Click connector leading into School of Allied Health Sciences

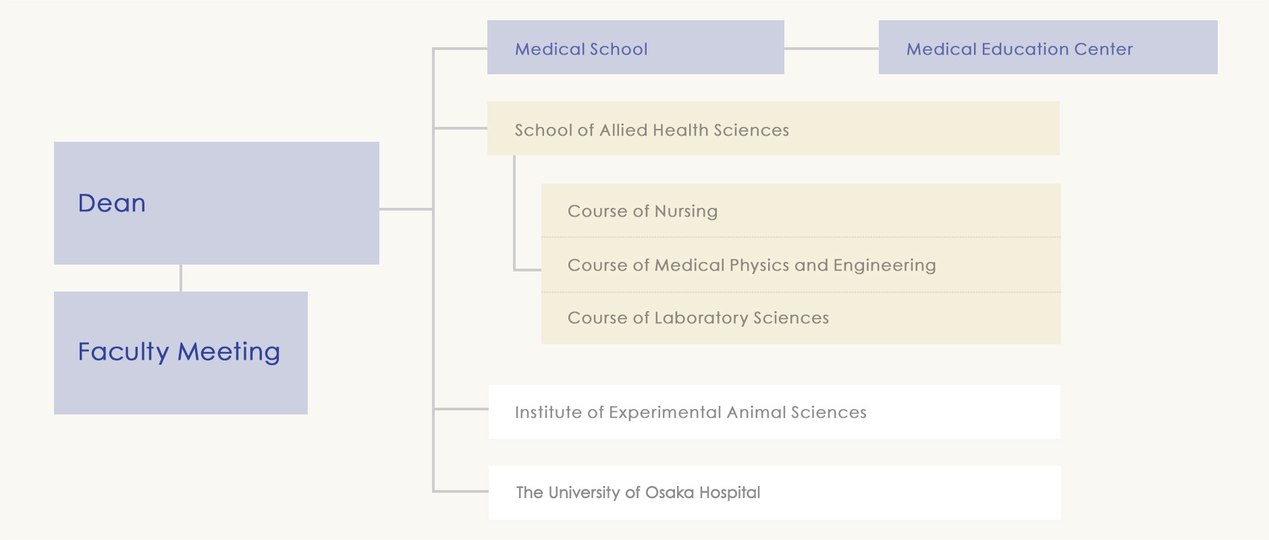pos(460,128)
